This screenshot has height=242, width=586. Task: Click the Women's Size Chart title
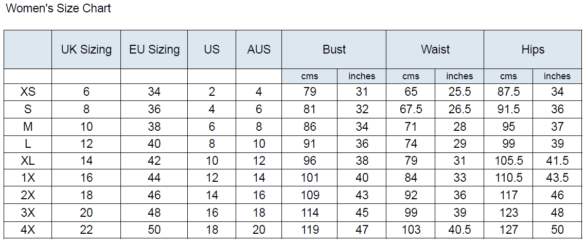pos(59,8)
